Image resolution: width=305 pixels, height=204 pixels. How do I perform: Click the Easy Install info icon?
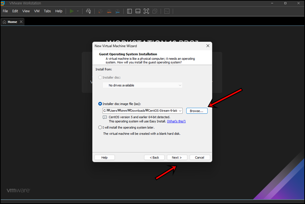click(105, 117)
